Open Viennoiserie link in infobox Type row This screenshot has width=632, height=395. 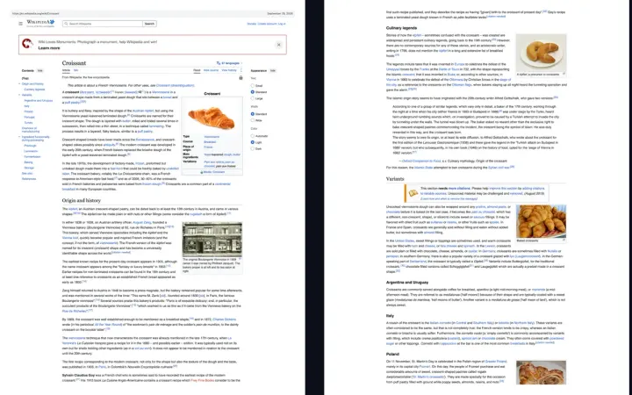tap(212, 137)
